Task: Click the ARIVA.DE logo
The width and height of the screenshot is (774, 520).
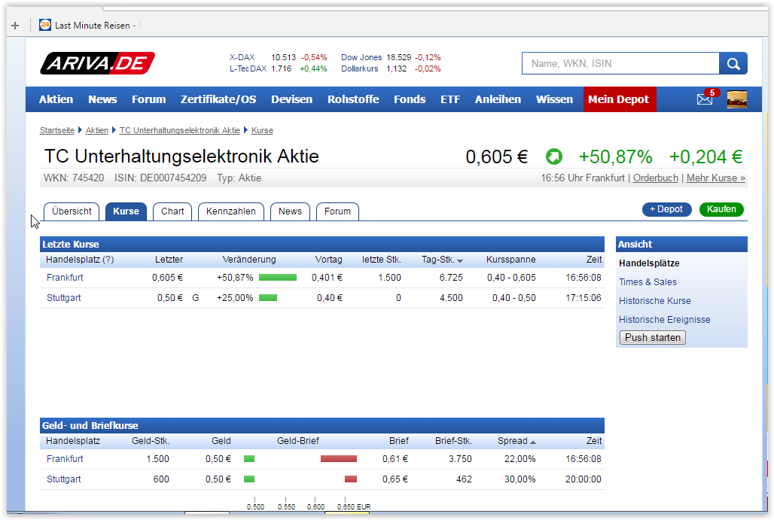Action: [x=97, y=63]
